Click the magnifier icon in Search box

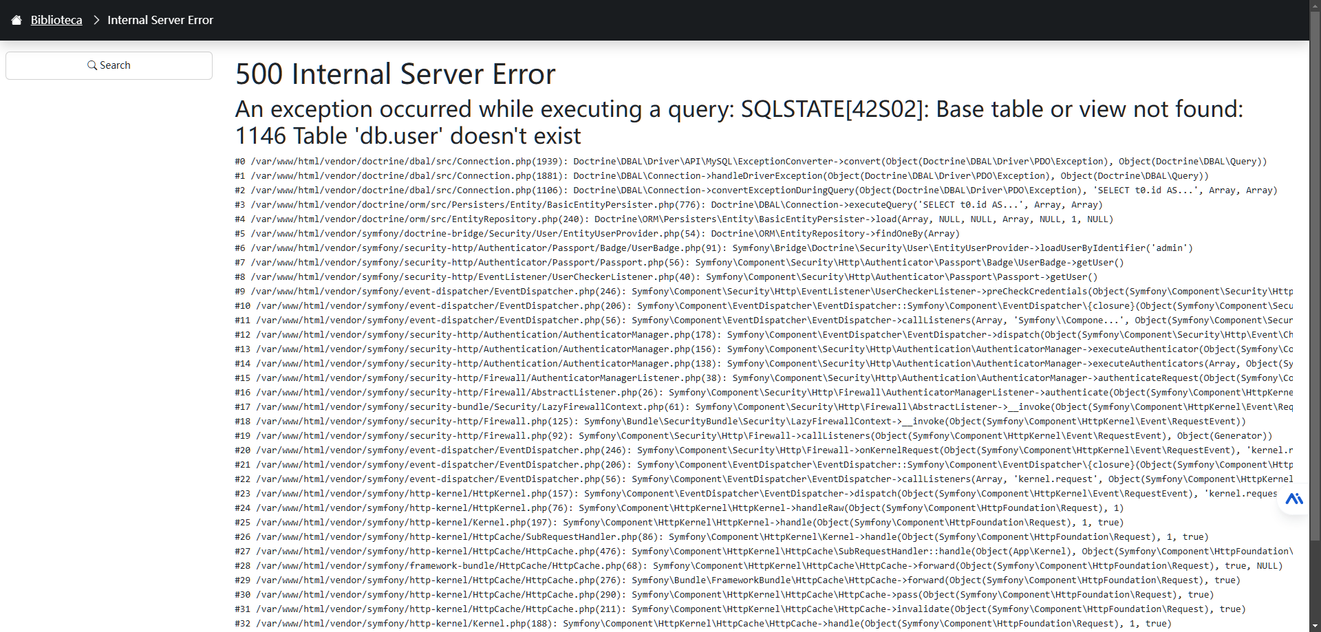[92, 65]
